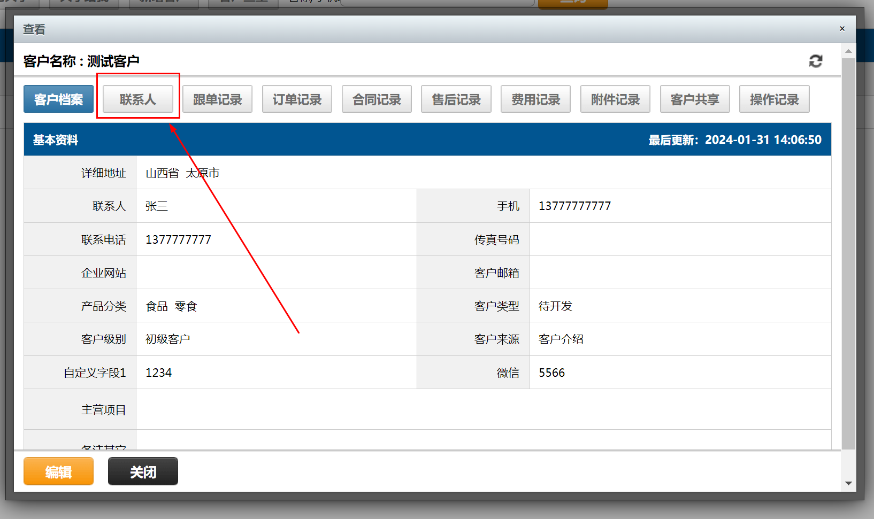This screenshot has height=519, width=874.
Task: Close the 查看 dialog with X
Action: pyautogui.click(x=842, y=29)
